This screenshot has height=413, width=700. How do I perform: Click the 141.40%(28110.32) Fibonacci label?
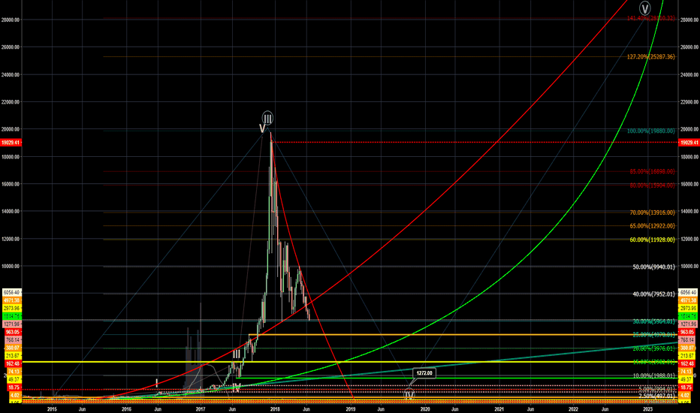tap(651, 18)
